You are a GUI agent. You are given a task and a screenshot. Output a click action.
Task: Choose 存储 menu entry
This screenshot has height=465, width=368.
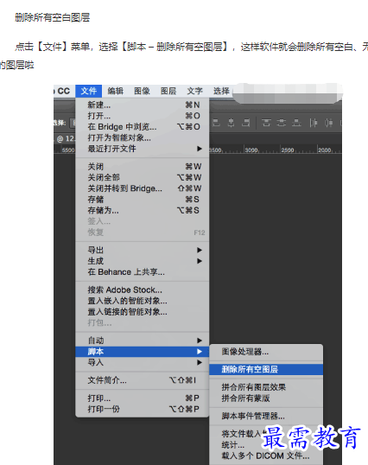coord(143,200)
